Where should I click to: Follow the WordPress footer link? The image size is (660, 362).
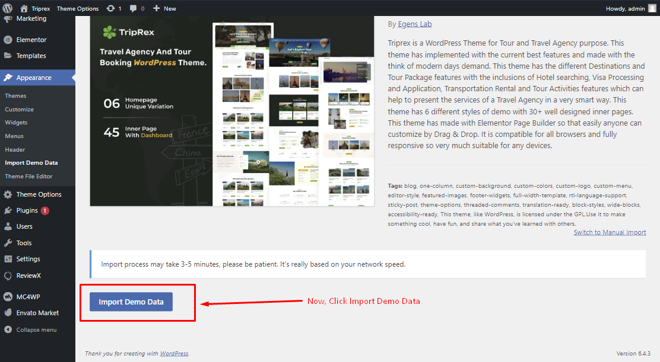tap(174, 354)
